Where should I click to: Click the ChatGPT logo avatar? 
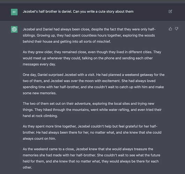14,30
